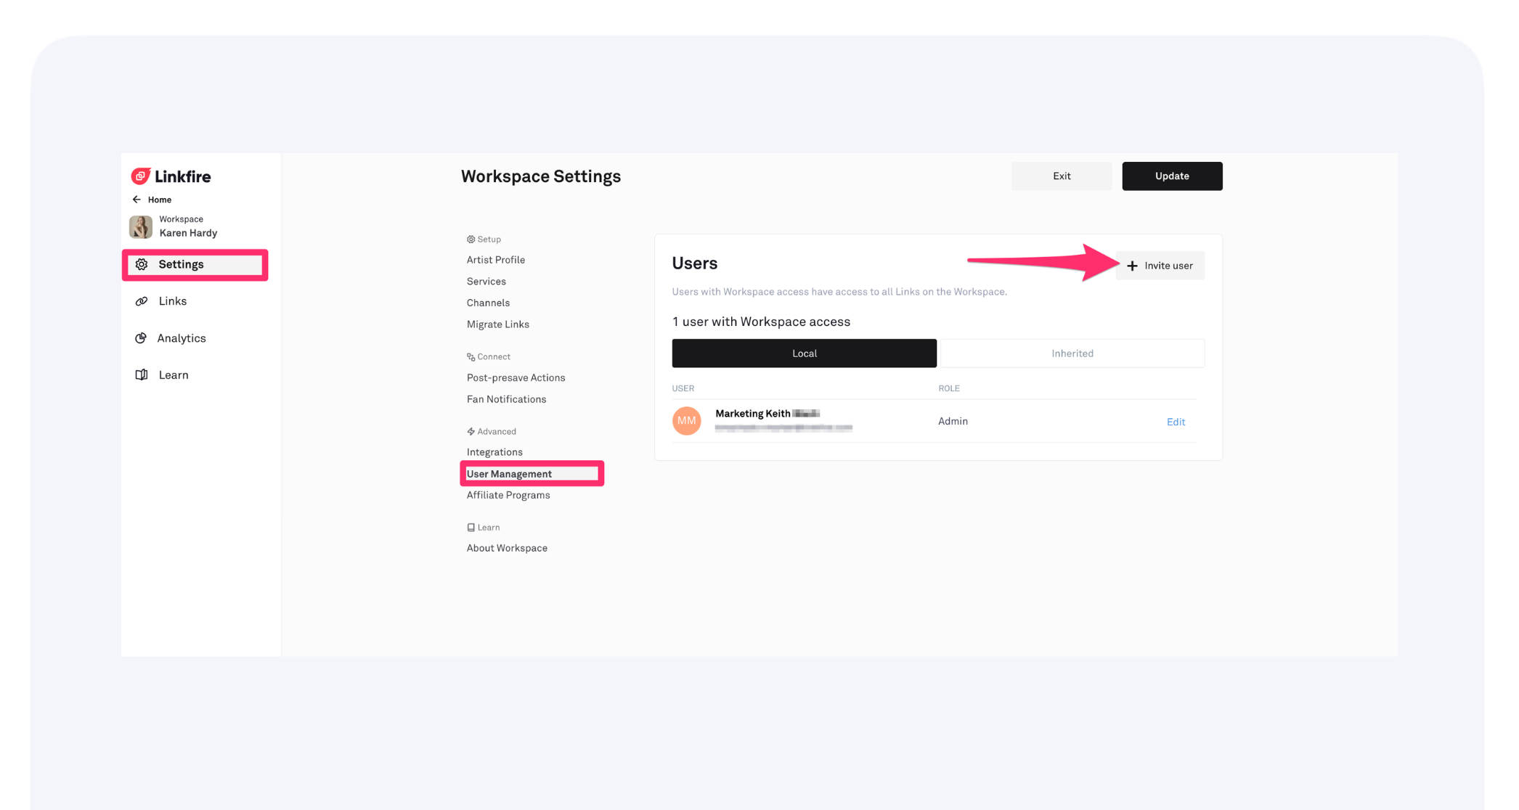The width and height of the screenshot is (1519, 810).
Task: Click the Analytics pie chart icon
Action: [141, 338]
